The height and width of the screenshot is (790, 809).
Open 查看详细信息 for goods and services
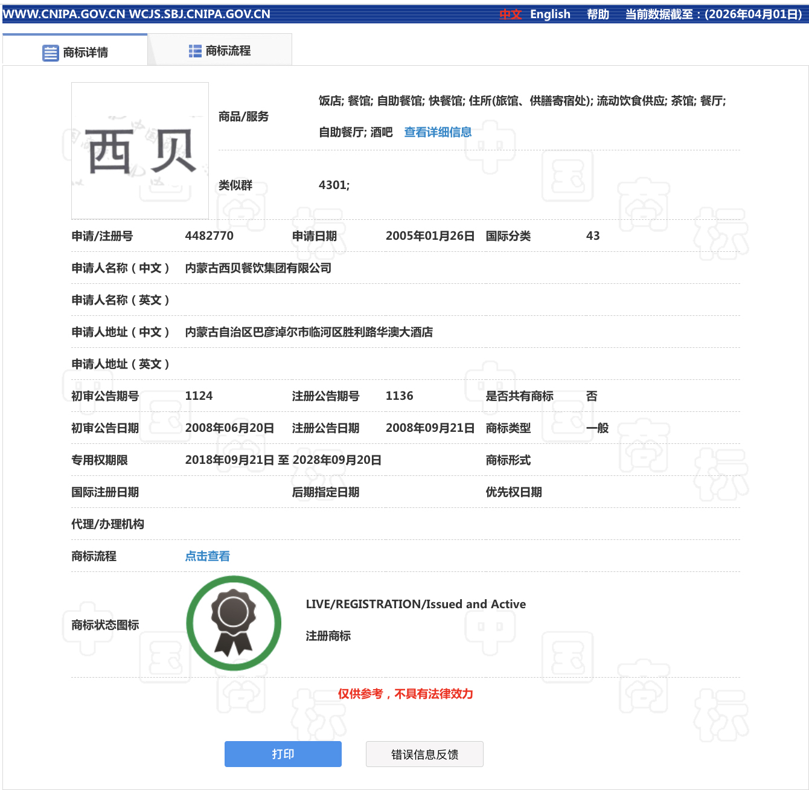click(438, 132)
